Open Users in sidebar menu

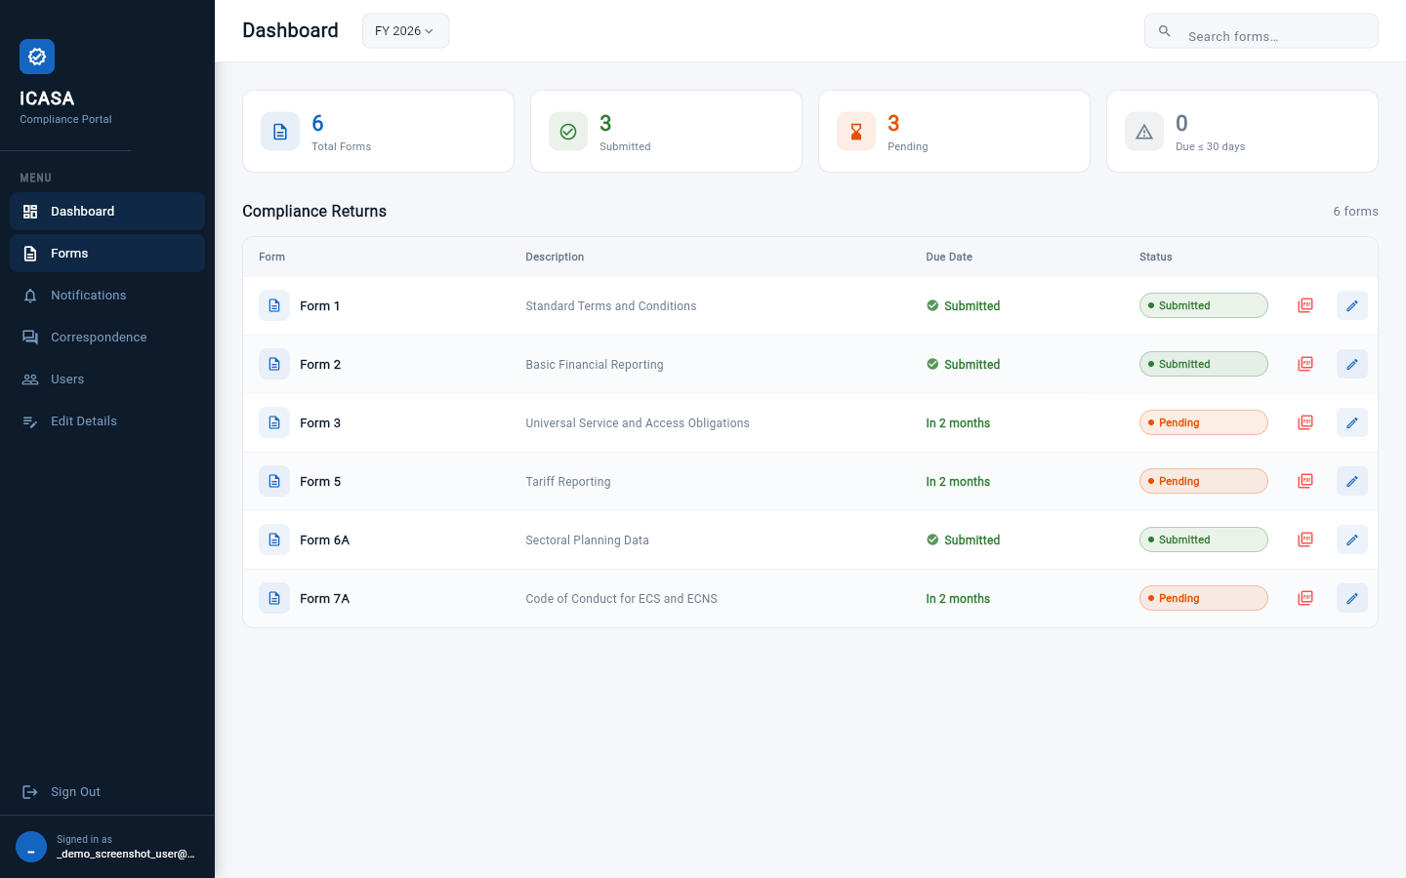107,379
